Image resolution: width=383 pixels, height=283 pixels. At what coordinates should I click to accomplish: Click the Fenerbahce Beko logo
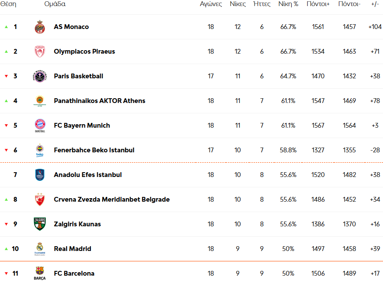click(39, 150)
